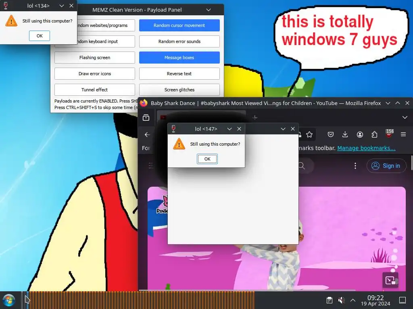
Task: Expand hidden system tray icons arrow
Action: click(x=353, y=300)
